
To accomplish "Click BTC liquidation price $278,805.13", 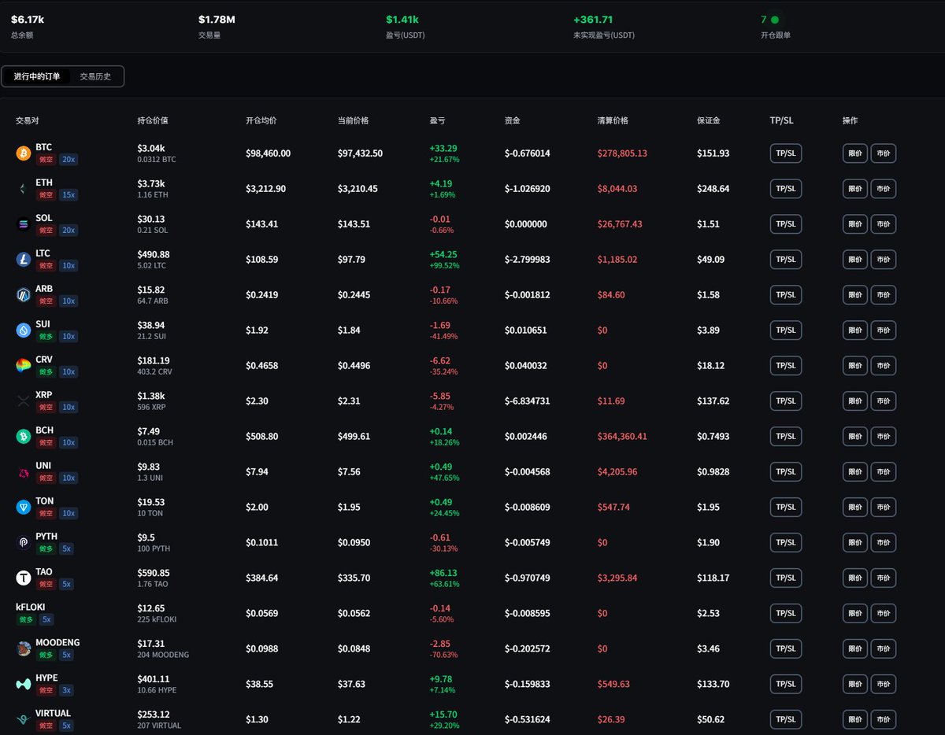I will pyautogui.click(x=622, y=153).
